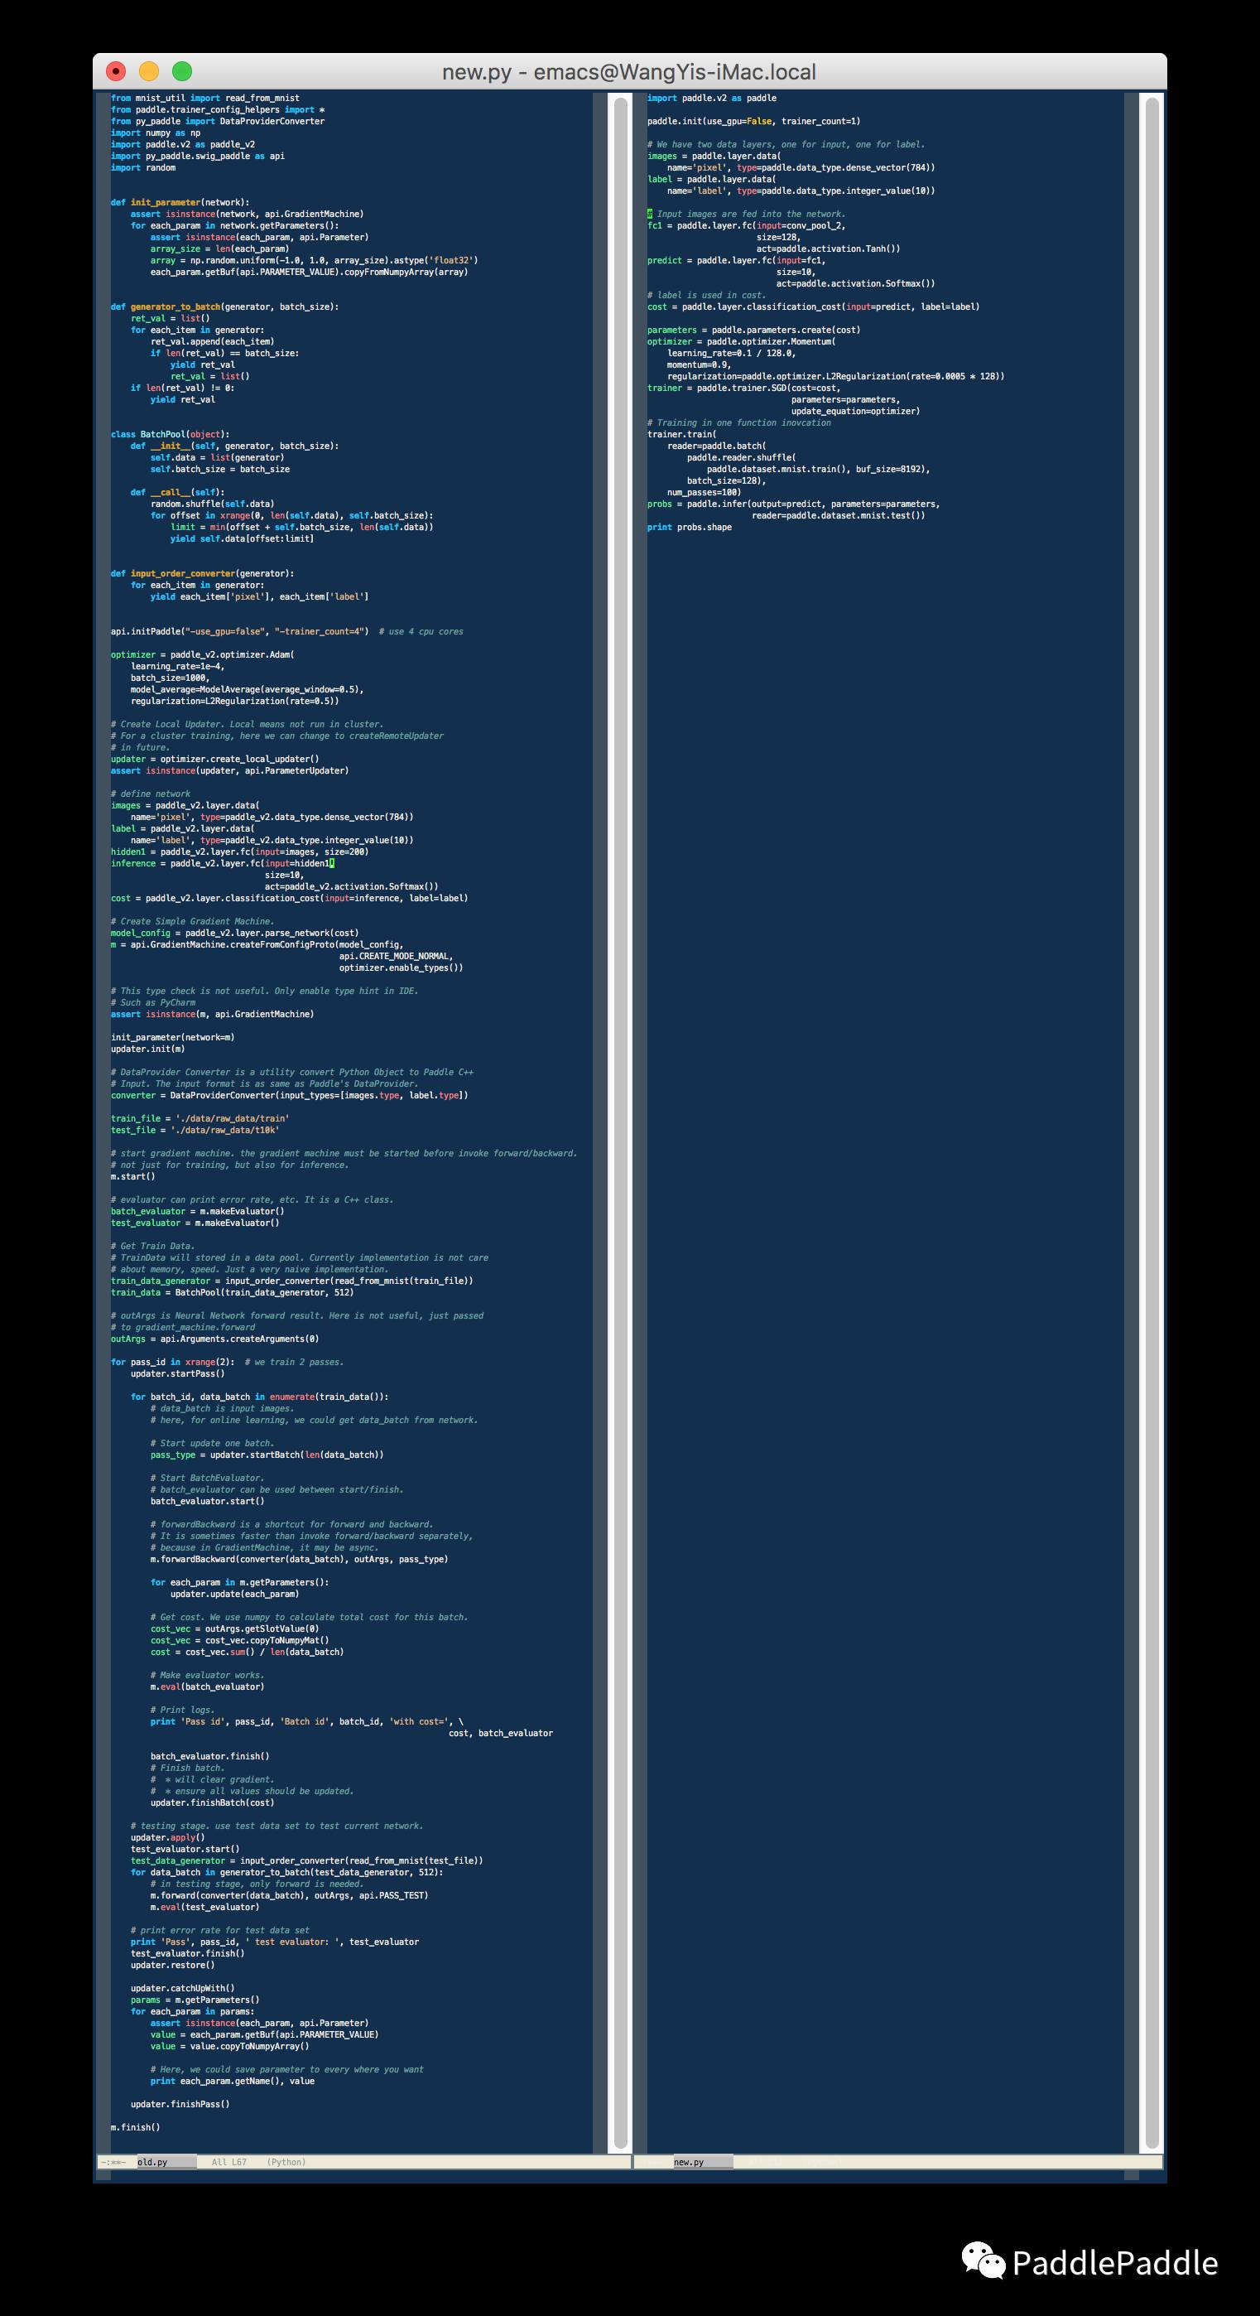Click the 'batch_evaluator = m.makeEvaluator()' line
Image resolution: width=1260 pixels, height=2316 pixels.
click(x=198, y=1211)
